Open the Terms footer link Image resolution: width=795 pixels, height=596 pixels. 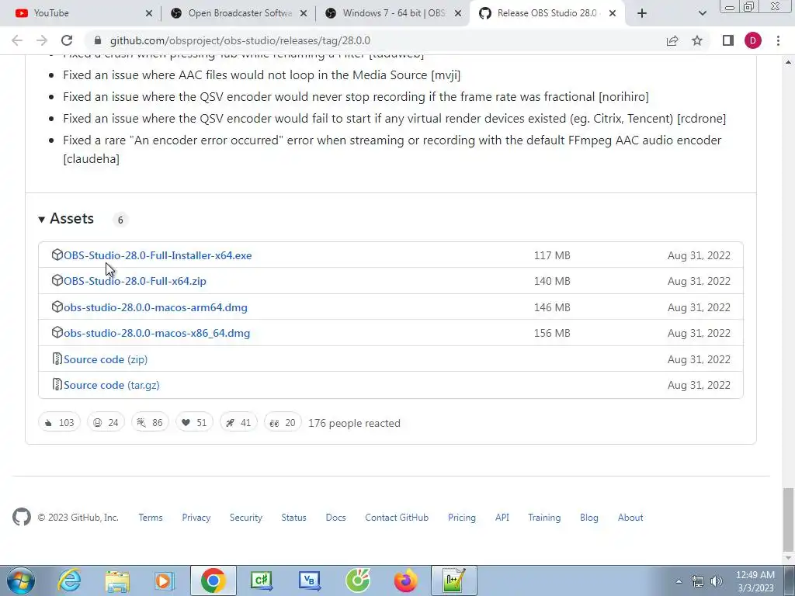pos(151,518)
